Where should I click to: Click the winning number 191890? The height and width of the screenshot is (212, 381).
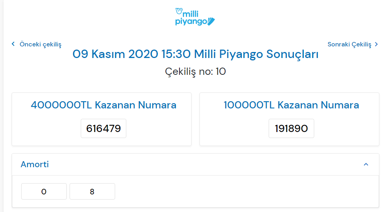point(291,128)
